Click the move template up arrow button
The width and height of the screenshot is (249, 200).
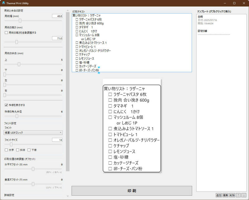[238, 195]
